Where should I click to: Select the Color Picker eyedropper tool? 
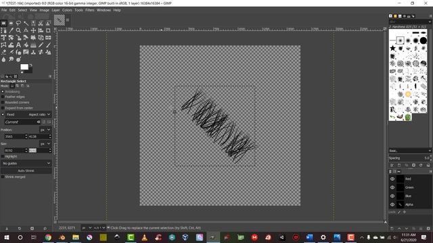11,30
